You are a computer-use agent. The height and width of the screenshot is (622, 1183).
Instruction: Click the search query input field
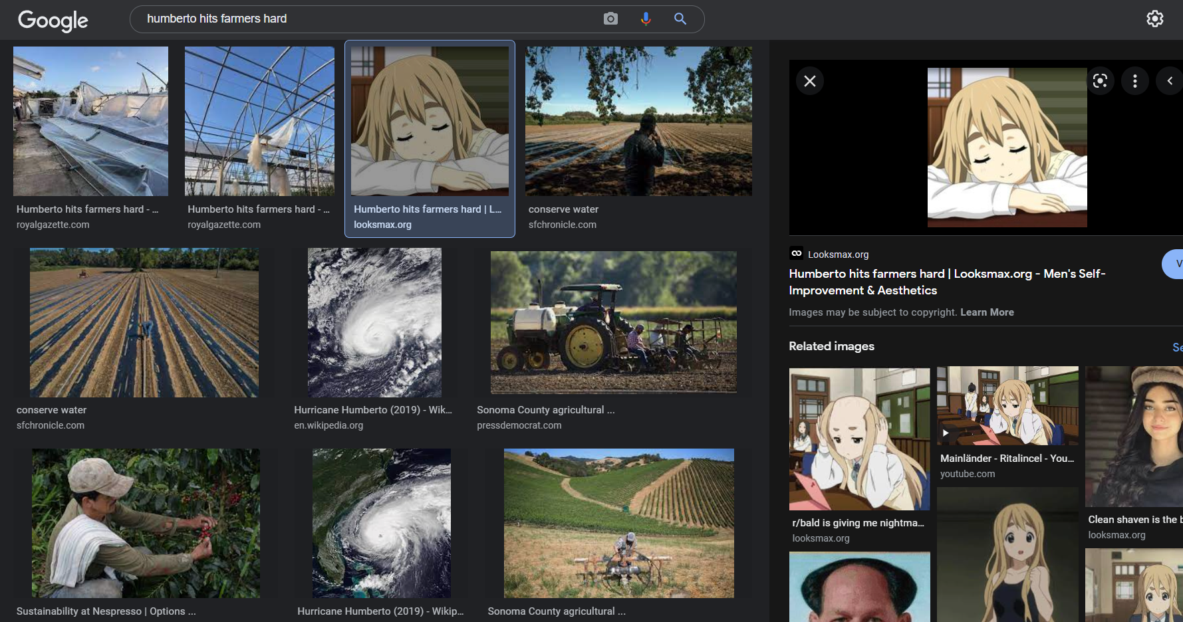coord(366,19)
